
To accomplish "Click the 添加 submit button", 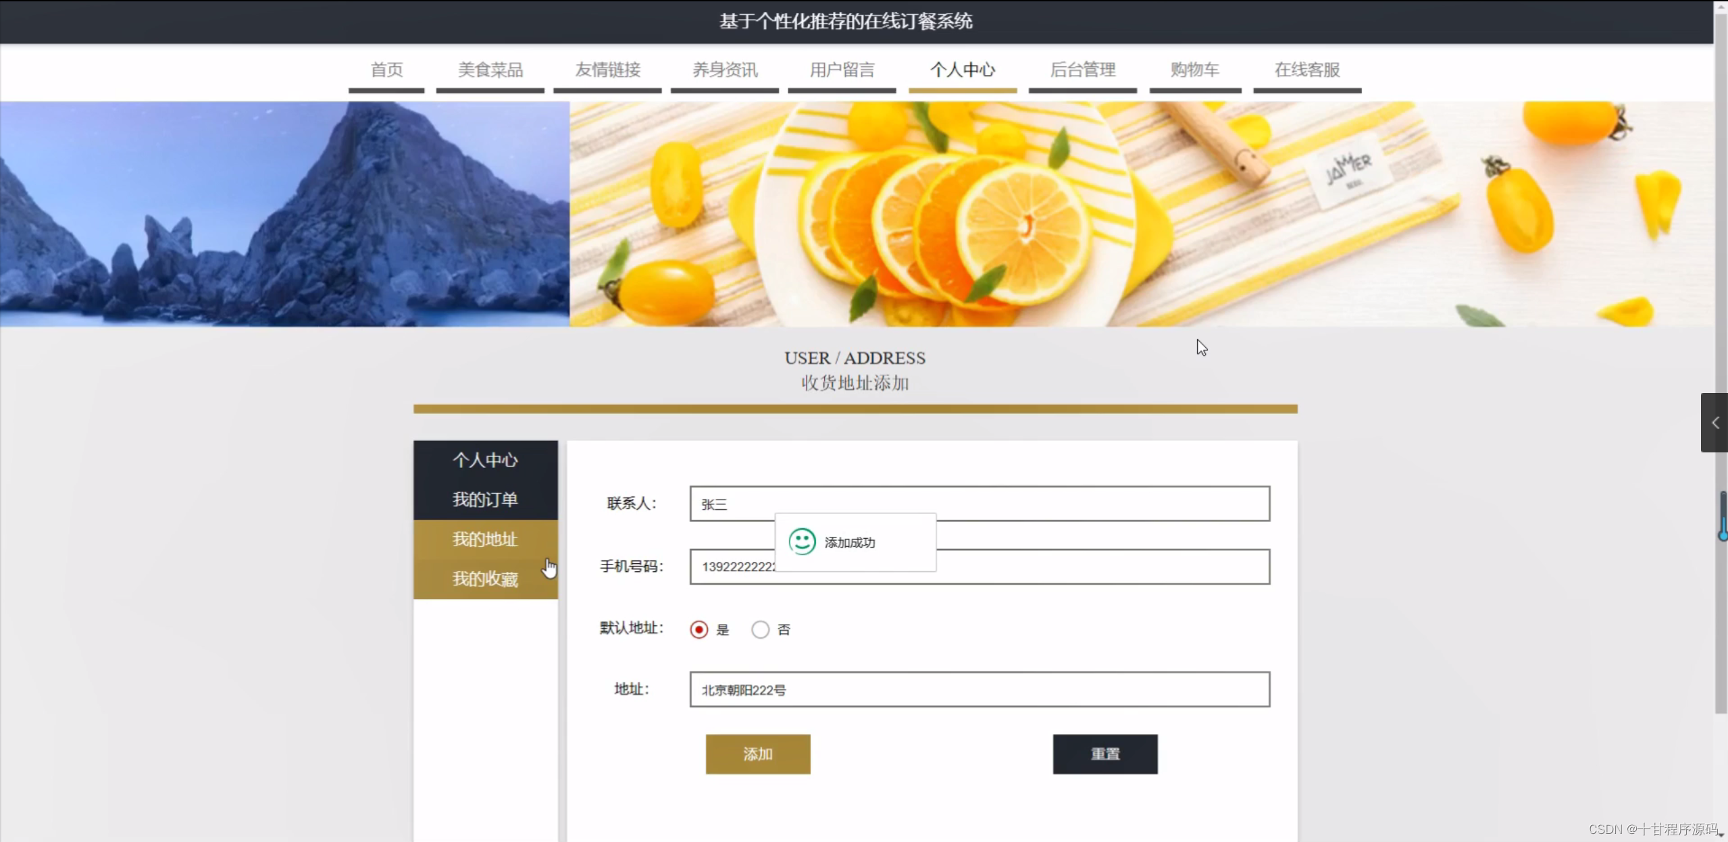I will pos(758,754).
